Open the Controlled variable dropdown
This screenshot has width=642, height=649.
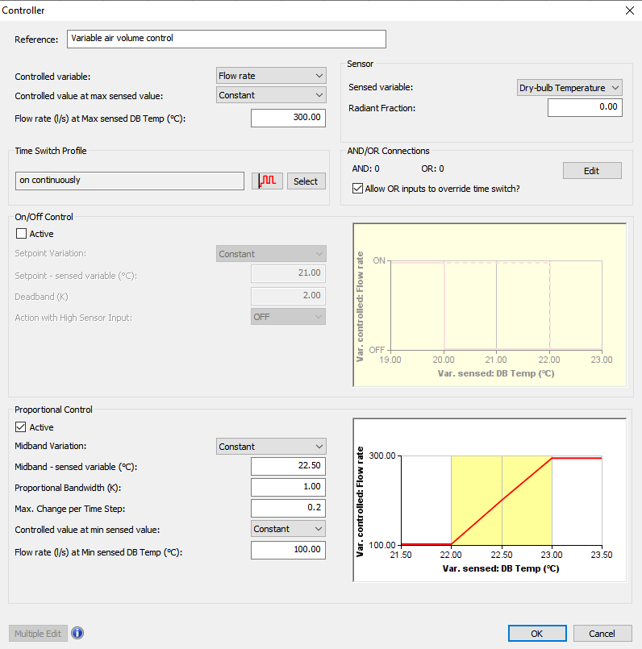pos(271,76)
